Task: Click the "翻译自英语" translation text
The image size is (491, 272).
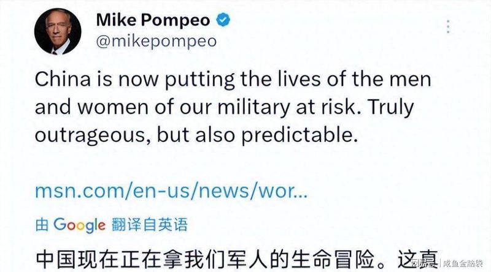Action: point(149,224)
